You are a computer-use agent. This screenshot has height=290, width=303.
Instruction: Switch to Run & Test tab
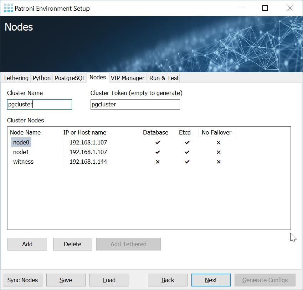(x=164, y=78)
